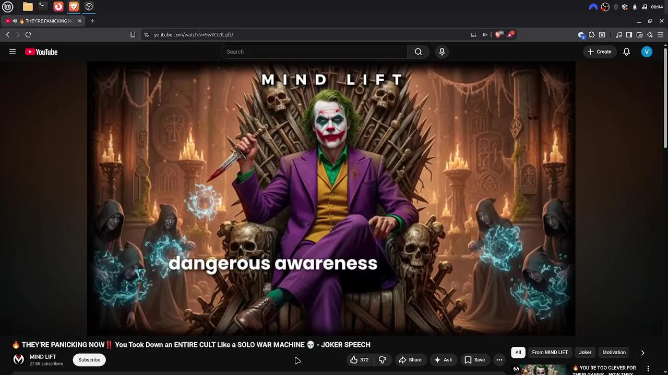The height and width of the screenshot is (375, 668).
Task: Pause the video by clicking player
Action: tap(331, 198)
